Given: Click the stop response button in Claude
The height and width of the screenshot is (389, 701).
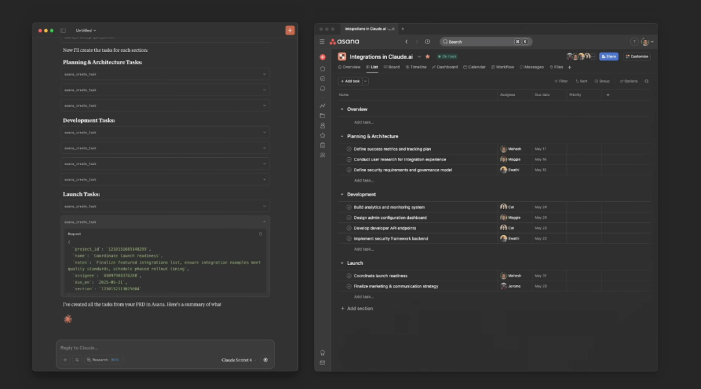Looking at the screenshot, I should (x=265, y=360).
